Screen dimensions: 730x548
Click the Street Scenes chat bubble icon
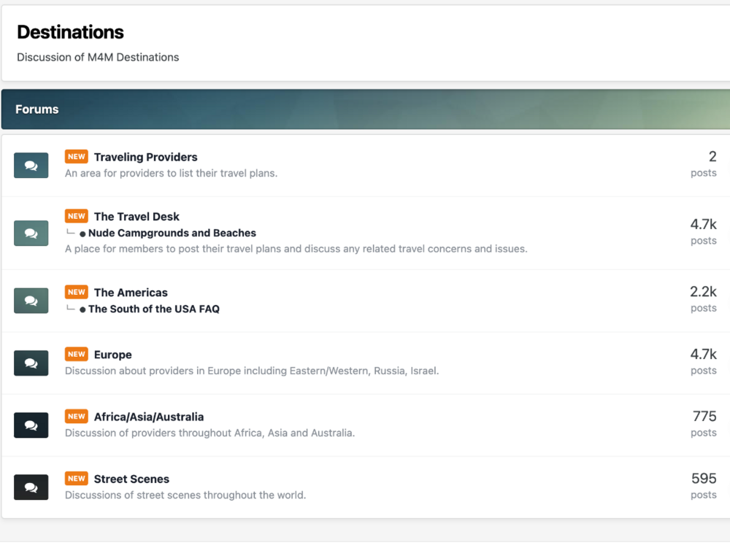click(x=31, y=487)
